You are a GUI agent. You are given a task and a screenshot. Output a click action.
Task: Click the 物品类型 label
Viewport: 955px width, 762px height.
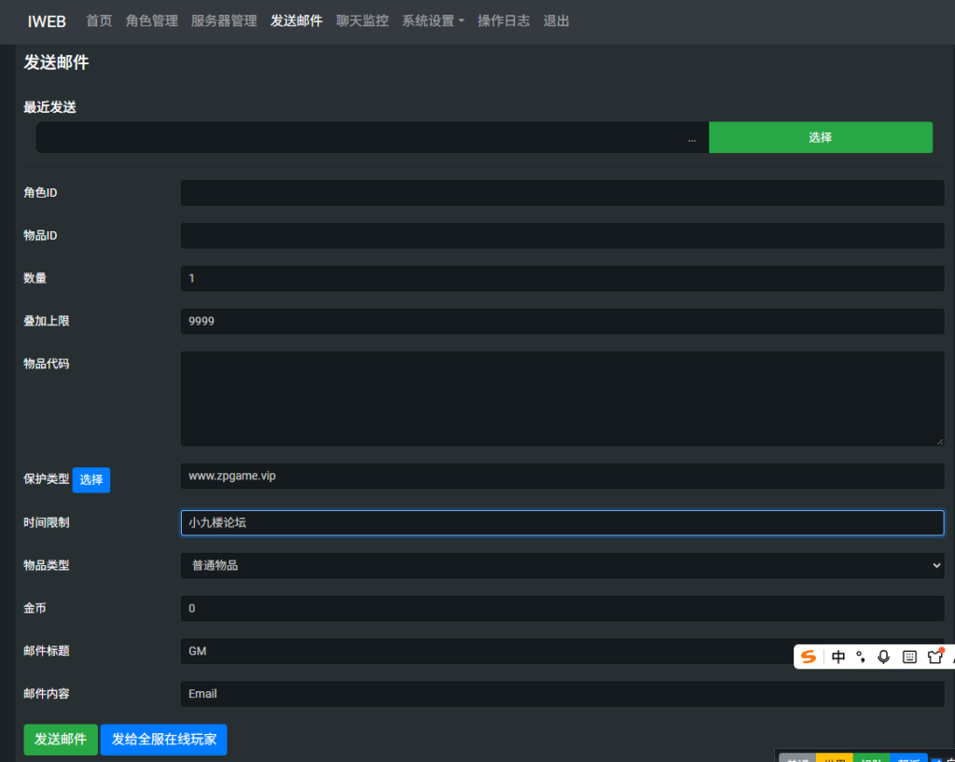pyautogui.click(x=47, y=565)
